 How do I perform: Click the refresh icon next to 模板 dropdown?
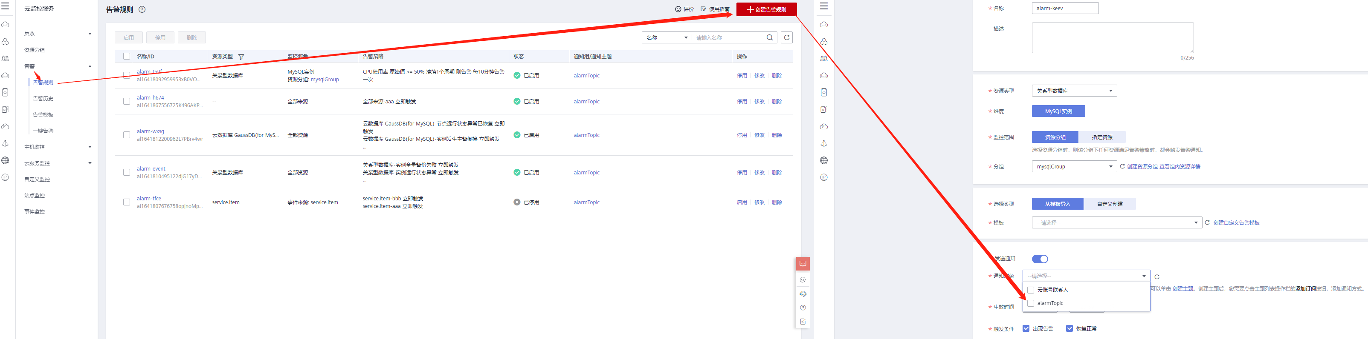click(1207, 222)
